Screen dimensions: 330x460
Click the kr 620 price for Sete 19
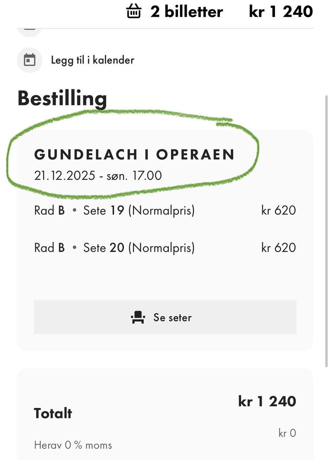click(x=279, y=210)
